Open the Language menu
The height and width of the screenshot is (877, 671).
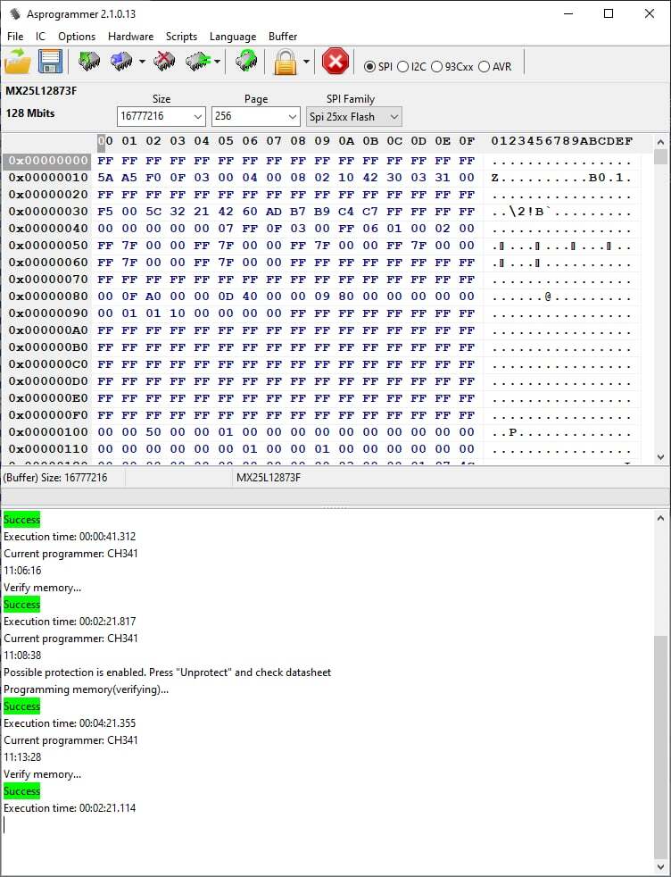click(x=233, y=37)
